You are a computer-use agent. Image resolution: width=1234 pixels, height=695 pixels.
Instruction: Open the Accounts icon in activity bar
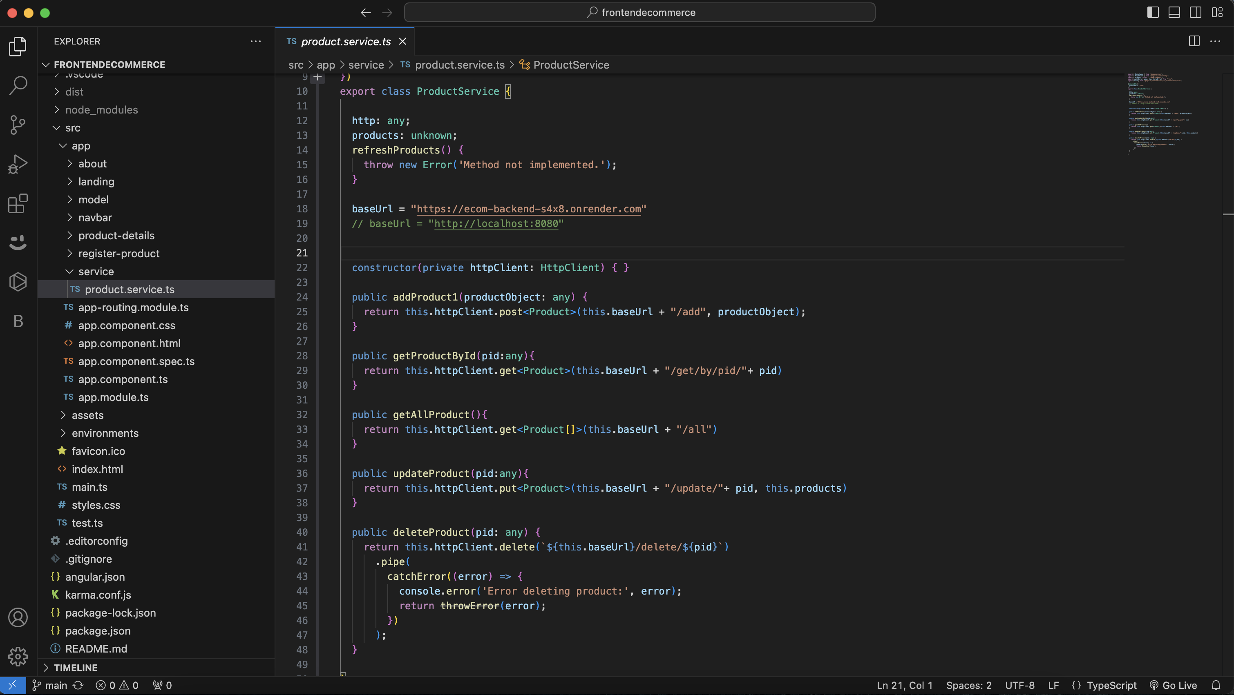(x=18, y=617)
